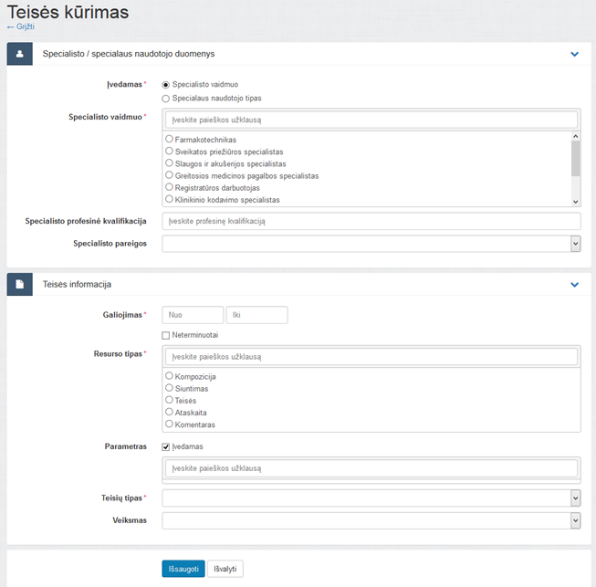This screenshot has height=587, width=596.
Task: Click the Išvalyti button
Action: point(225,569)
